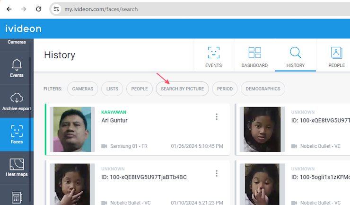The image size is (350, 205).
Task: Open the Period filter
Action: click(x=225, y=89)
